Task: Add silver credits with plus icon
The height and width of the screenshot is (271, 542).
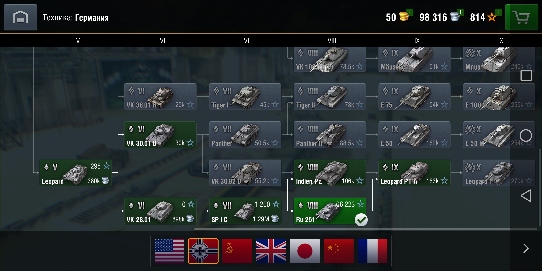Action: coord(460,12)
